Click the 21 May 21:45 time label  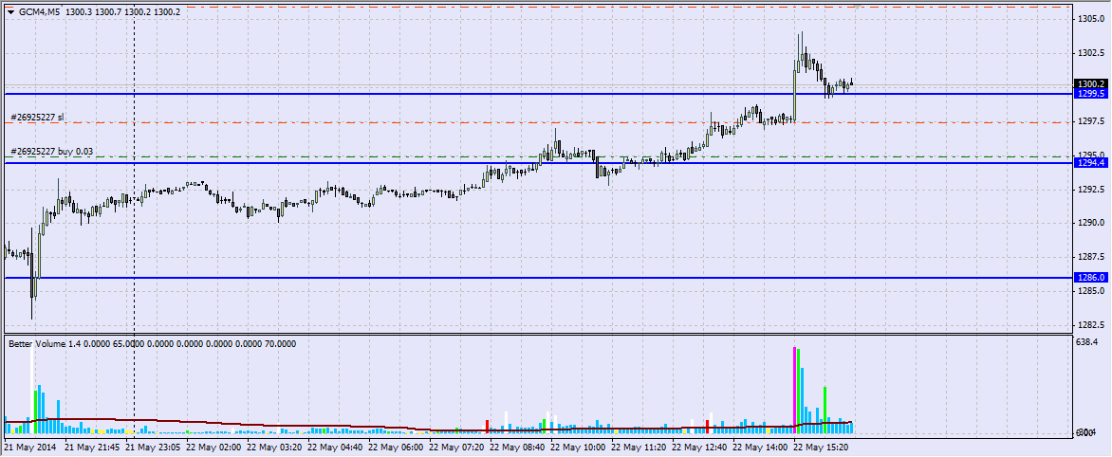pos(92,448)
